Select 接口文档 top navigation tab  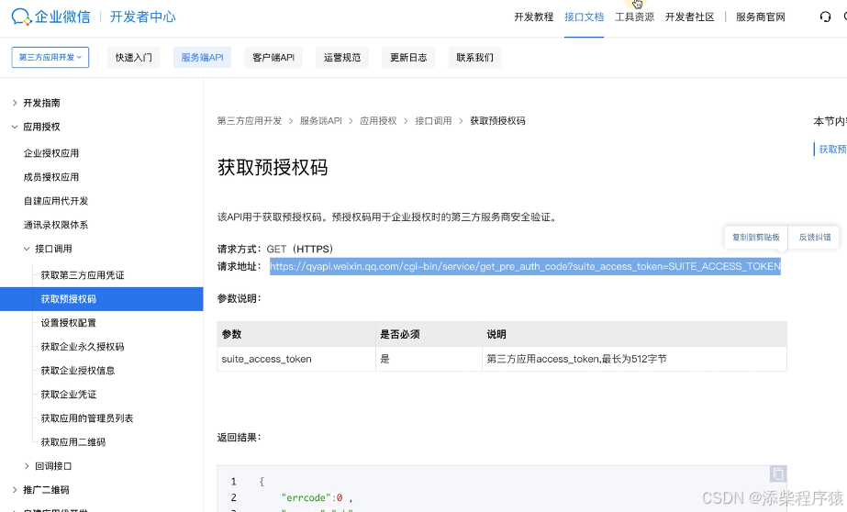pyautogui.click(x=584, y=17)
